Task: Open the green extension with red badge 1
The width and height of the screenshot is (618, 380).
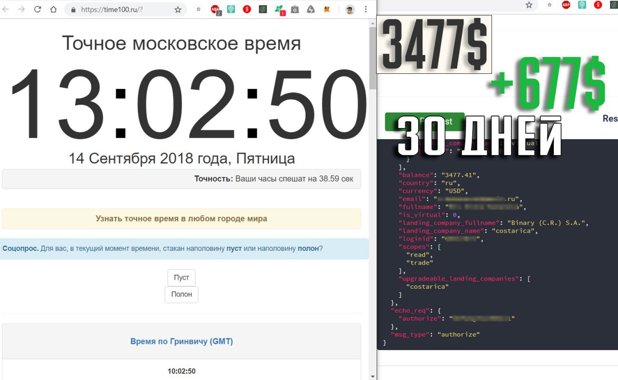Action: click(279, 10)
